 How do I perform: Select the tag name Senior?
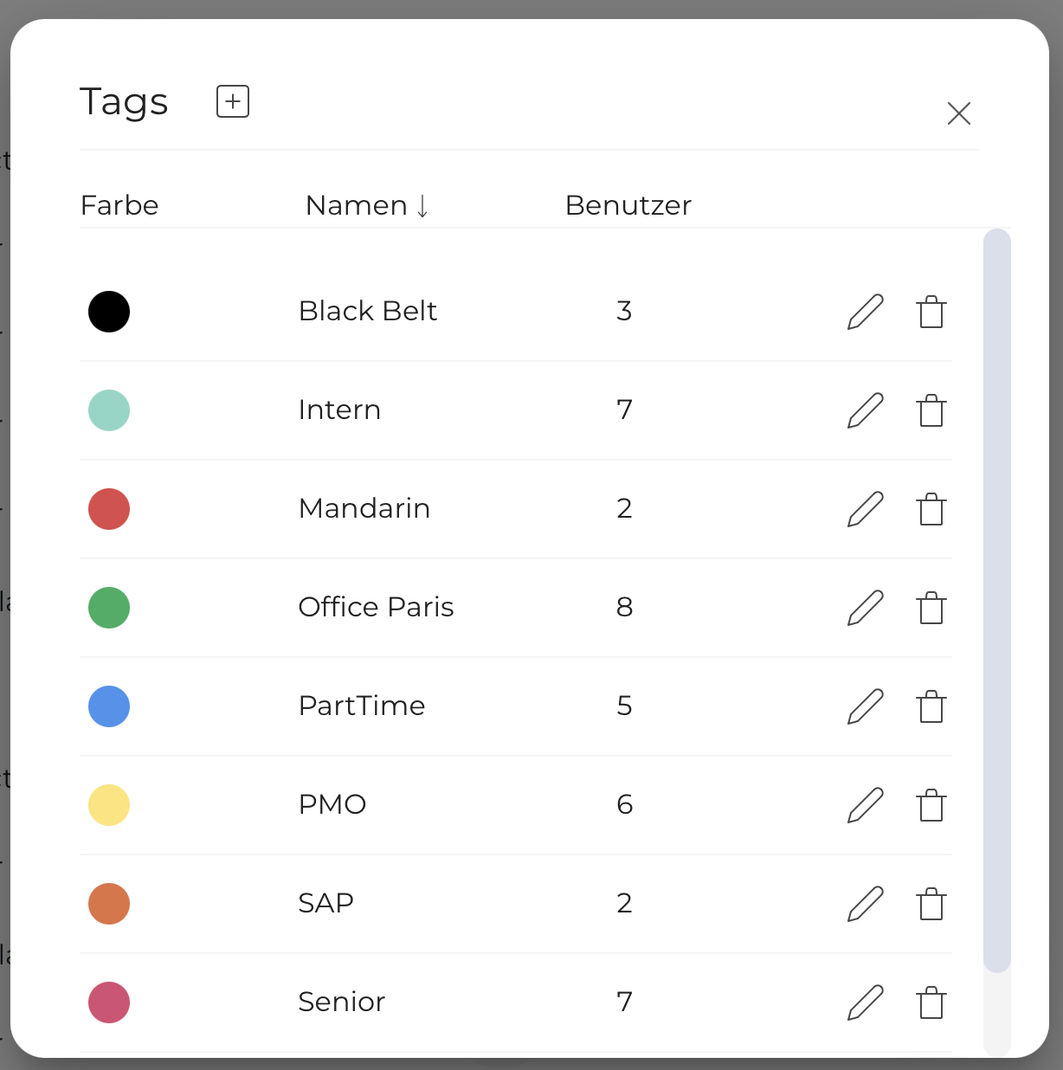tap(342, 1002)
